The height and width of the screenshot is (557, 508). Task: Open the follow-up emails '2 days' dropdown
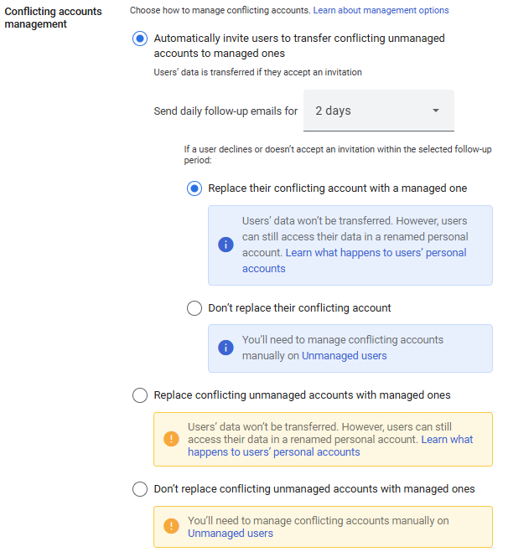tap(378, 111)
